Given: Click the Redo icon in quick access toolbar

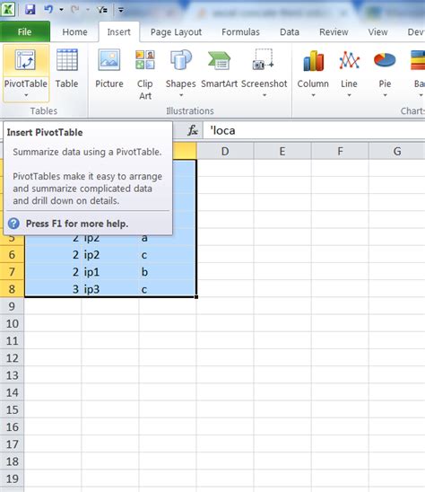Looking at the screenshot, I should (75, 10).
